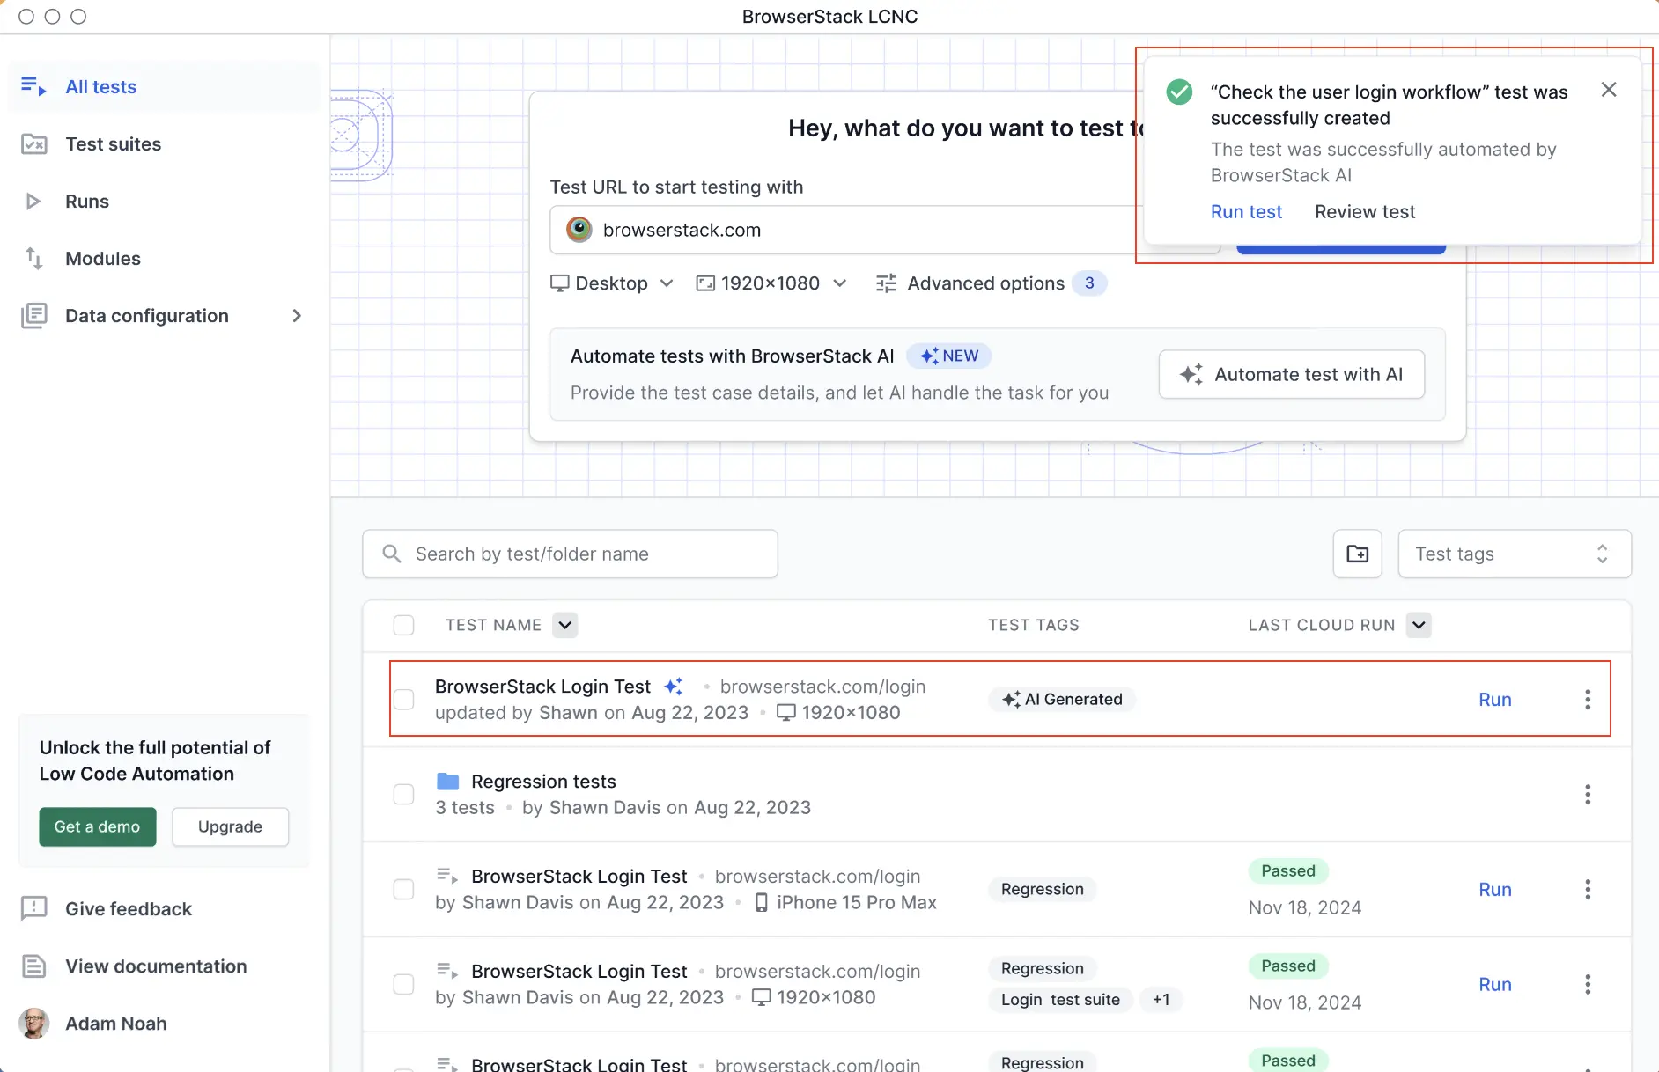Click the Modules arrows icon
Image resolution: width=1659 pixels, height=1072 pixels.
click(x=33, y=259)
